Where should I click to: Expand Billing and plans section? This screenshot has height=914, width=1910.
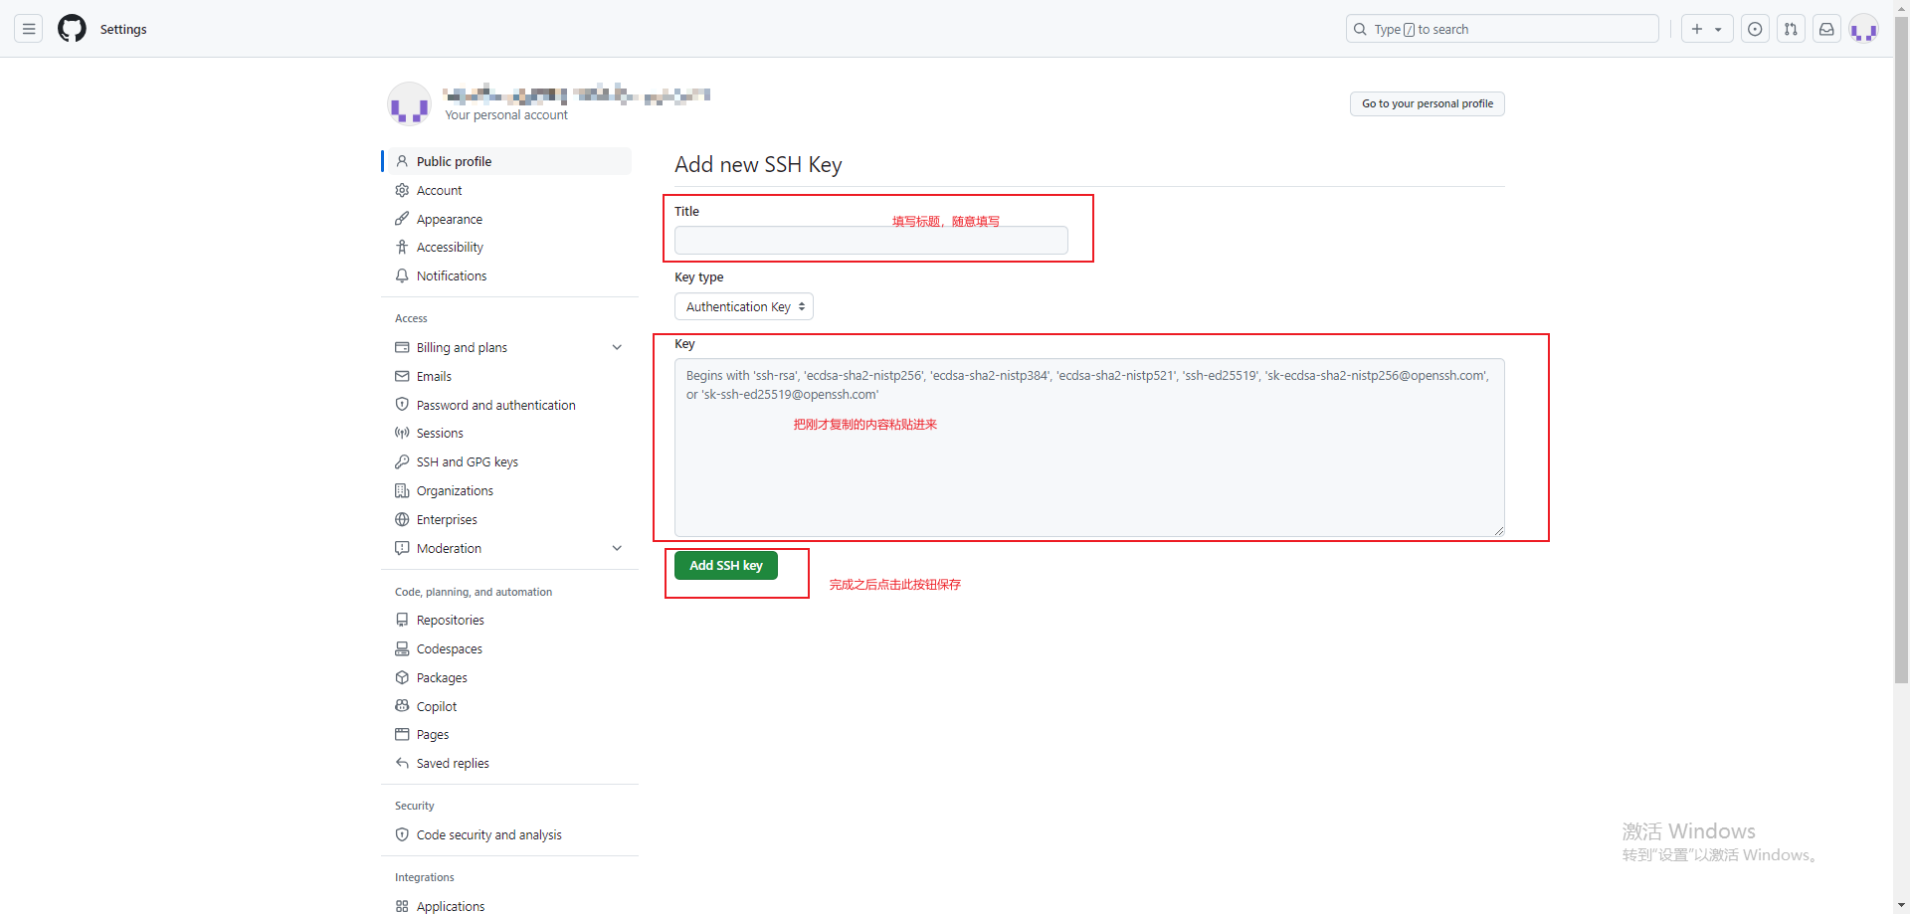617,347
